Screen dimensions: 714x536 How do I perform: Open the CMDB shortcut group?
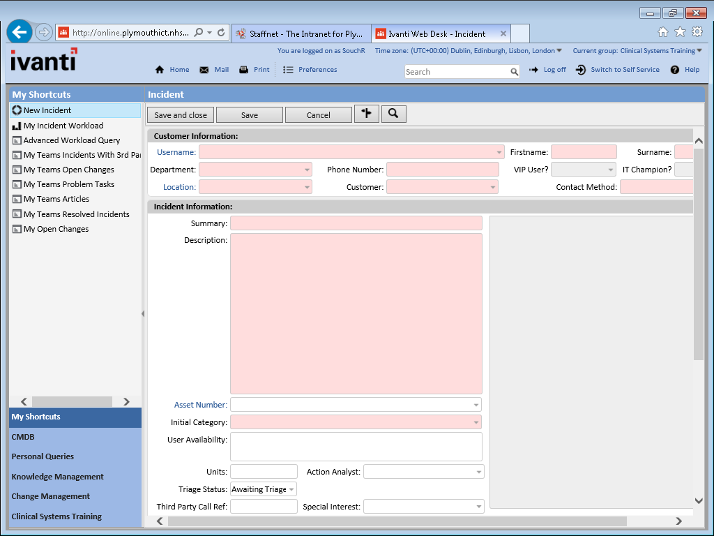pyautogui.click(x=75, y=437)
